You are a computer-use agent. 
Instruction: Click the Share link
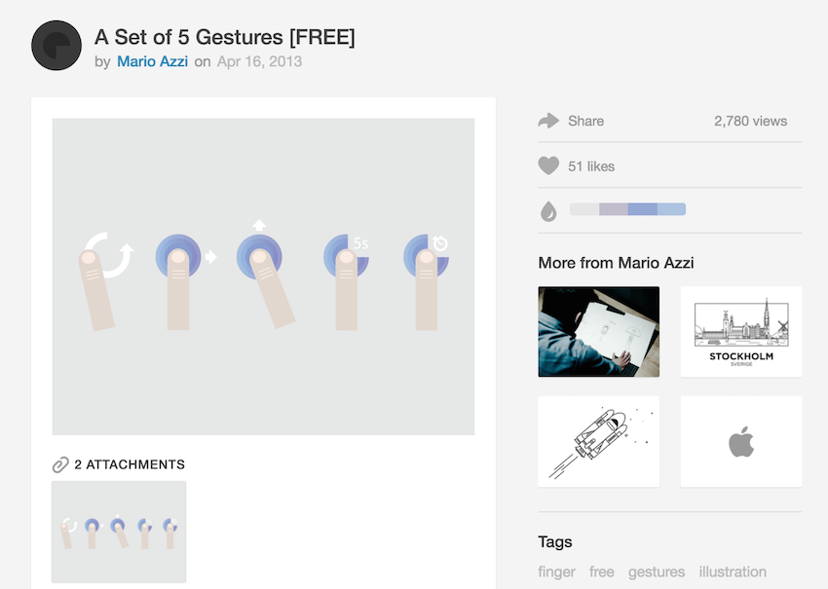(585, 121)
